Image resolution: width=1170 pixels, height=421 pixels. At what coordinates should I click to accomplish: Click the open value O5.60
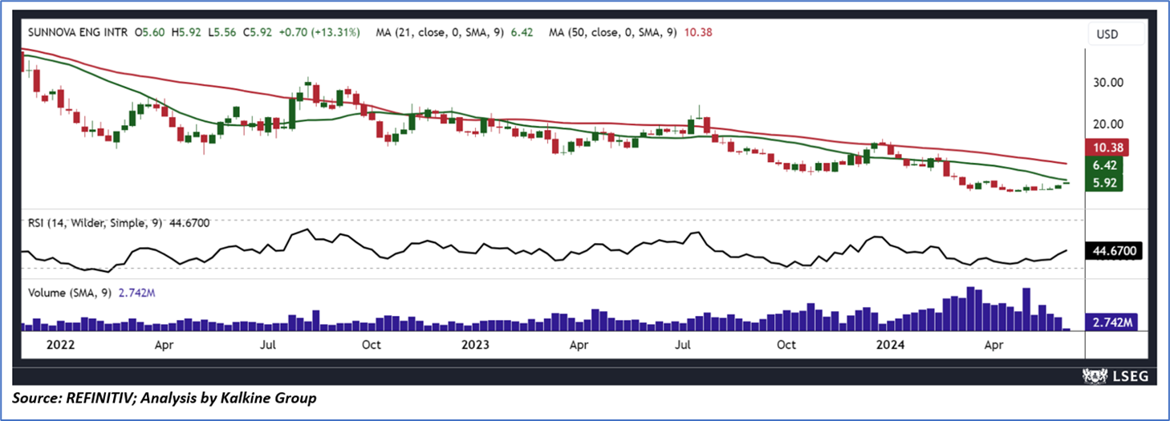tap(149, 33)
